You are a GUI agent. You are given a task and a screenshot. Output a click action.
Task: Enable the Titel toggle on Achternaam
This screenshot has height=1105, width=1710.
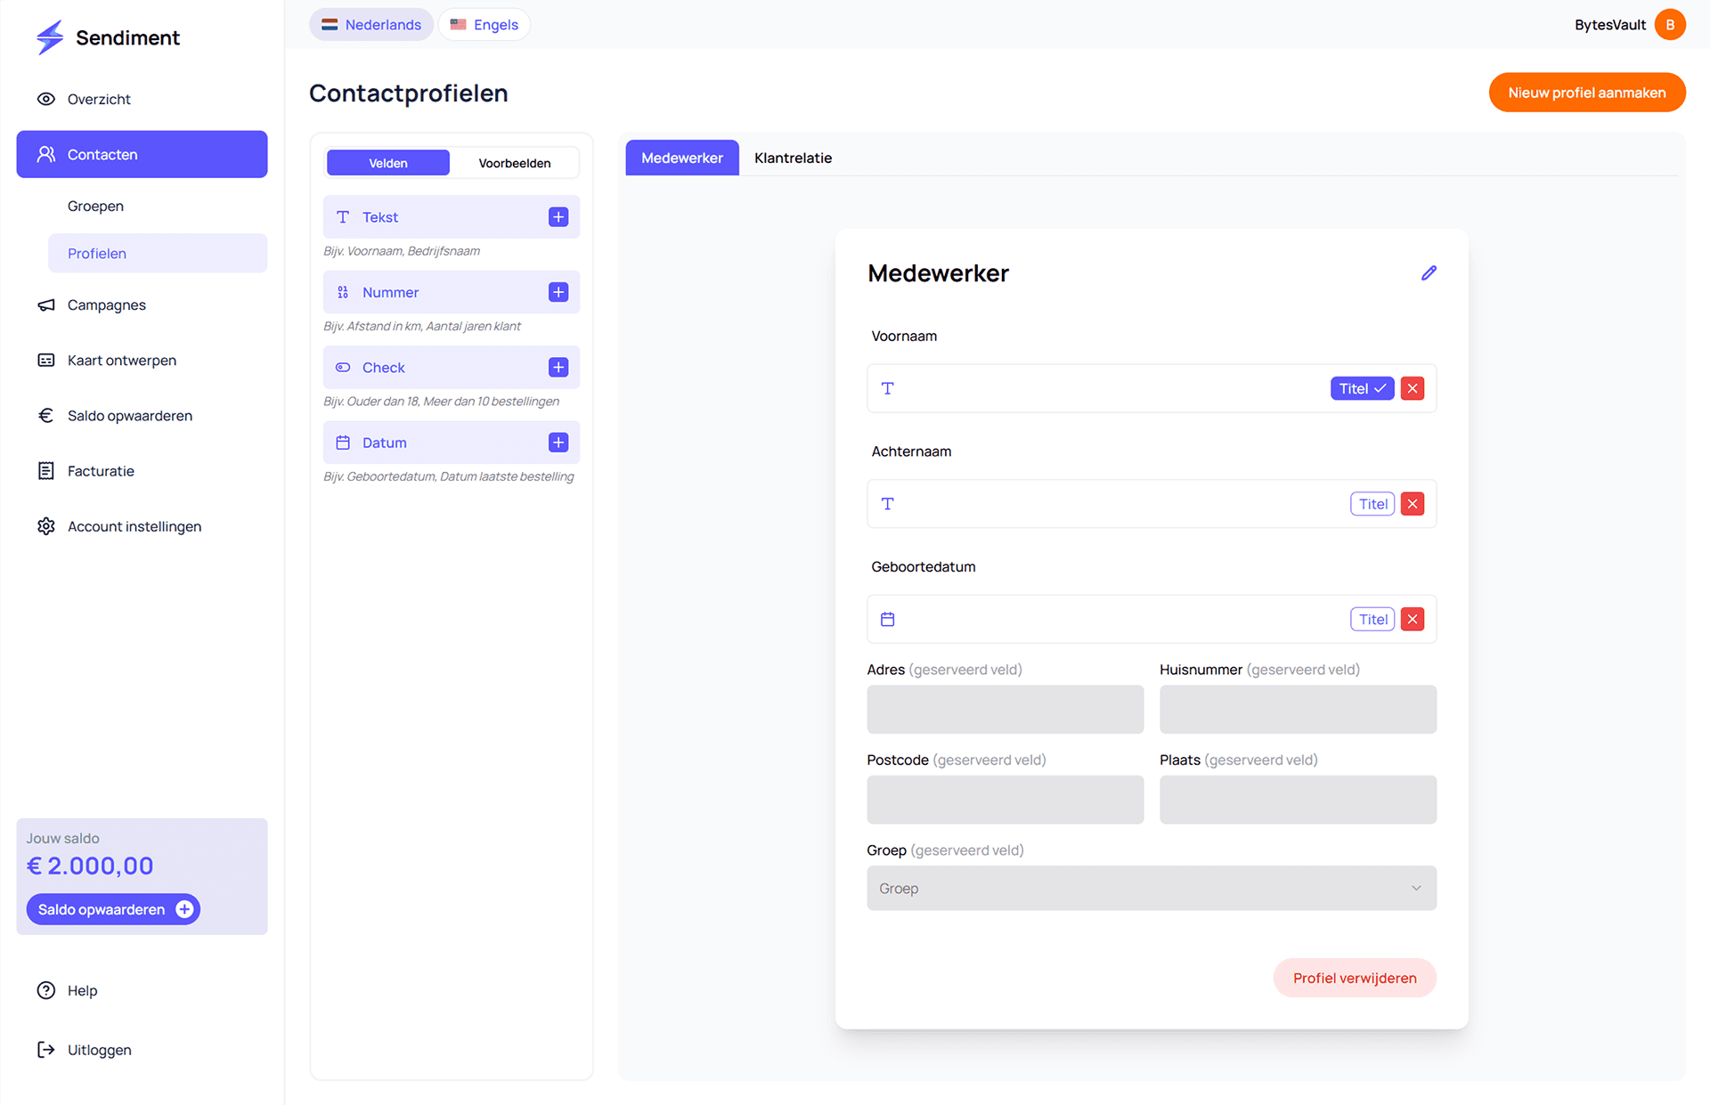click(1372, 503)
